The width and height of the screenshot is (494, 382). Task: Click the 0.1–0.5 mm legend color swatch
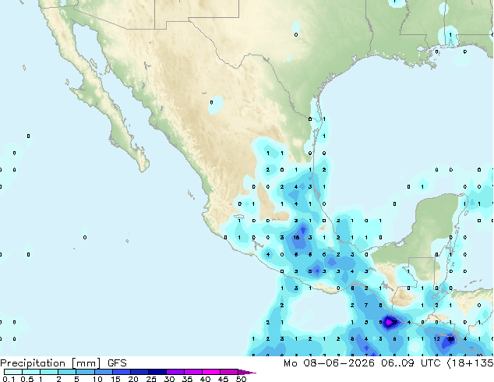coord(13,372)
